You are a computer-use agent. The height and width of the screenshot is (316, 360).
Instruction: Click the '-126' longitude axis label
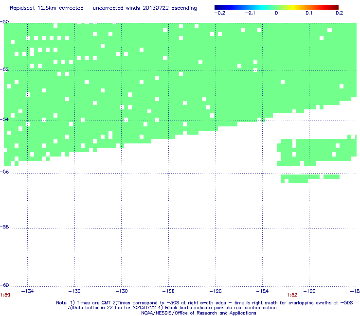click(x=216, y=291)
